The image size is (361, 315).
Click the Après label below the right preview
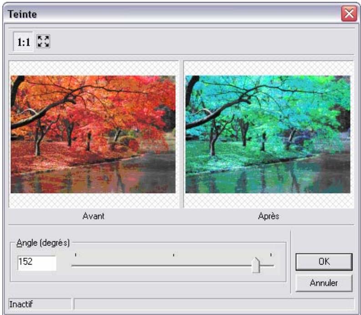(269, 216)
